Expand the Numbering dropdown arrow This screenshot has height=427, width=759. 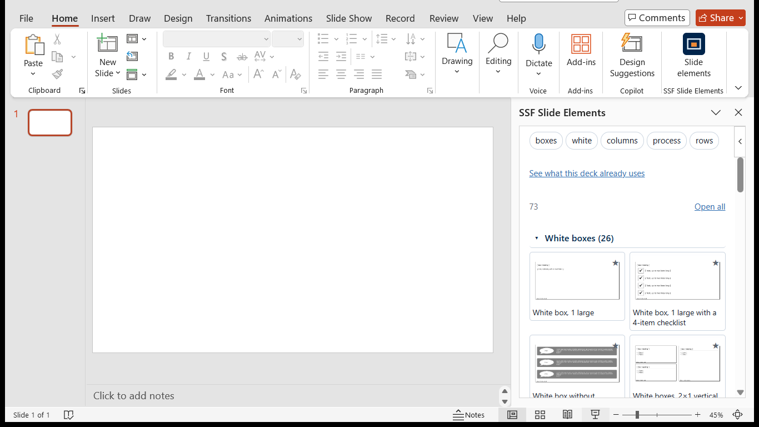point(364,39)
